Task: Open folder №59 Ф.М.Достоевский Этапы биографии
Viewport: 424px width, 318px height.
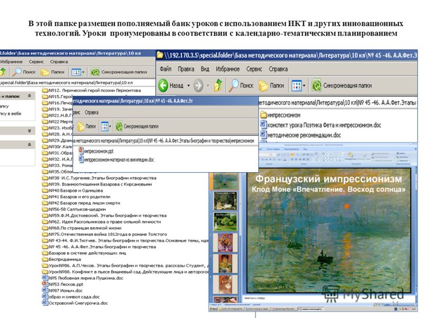Action: pos(104,216)
